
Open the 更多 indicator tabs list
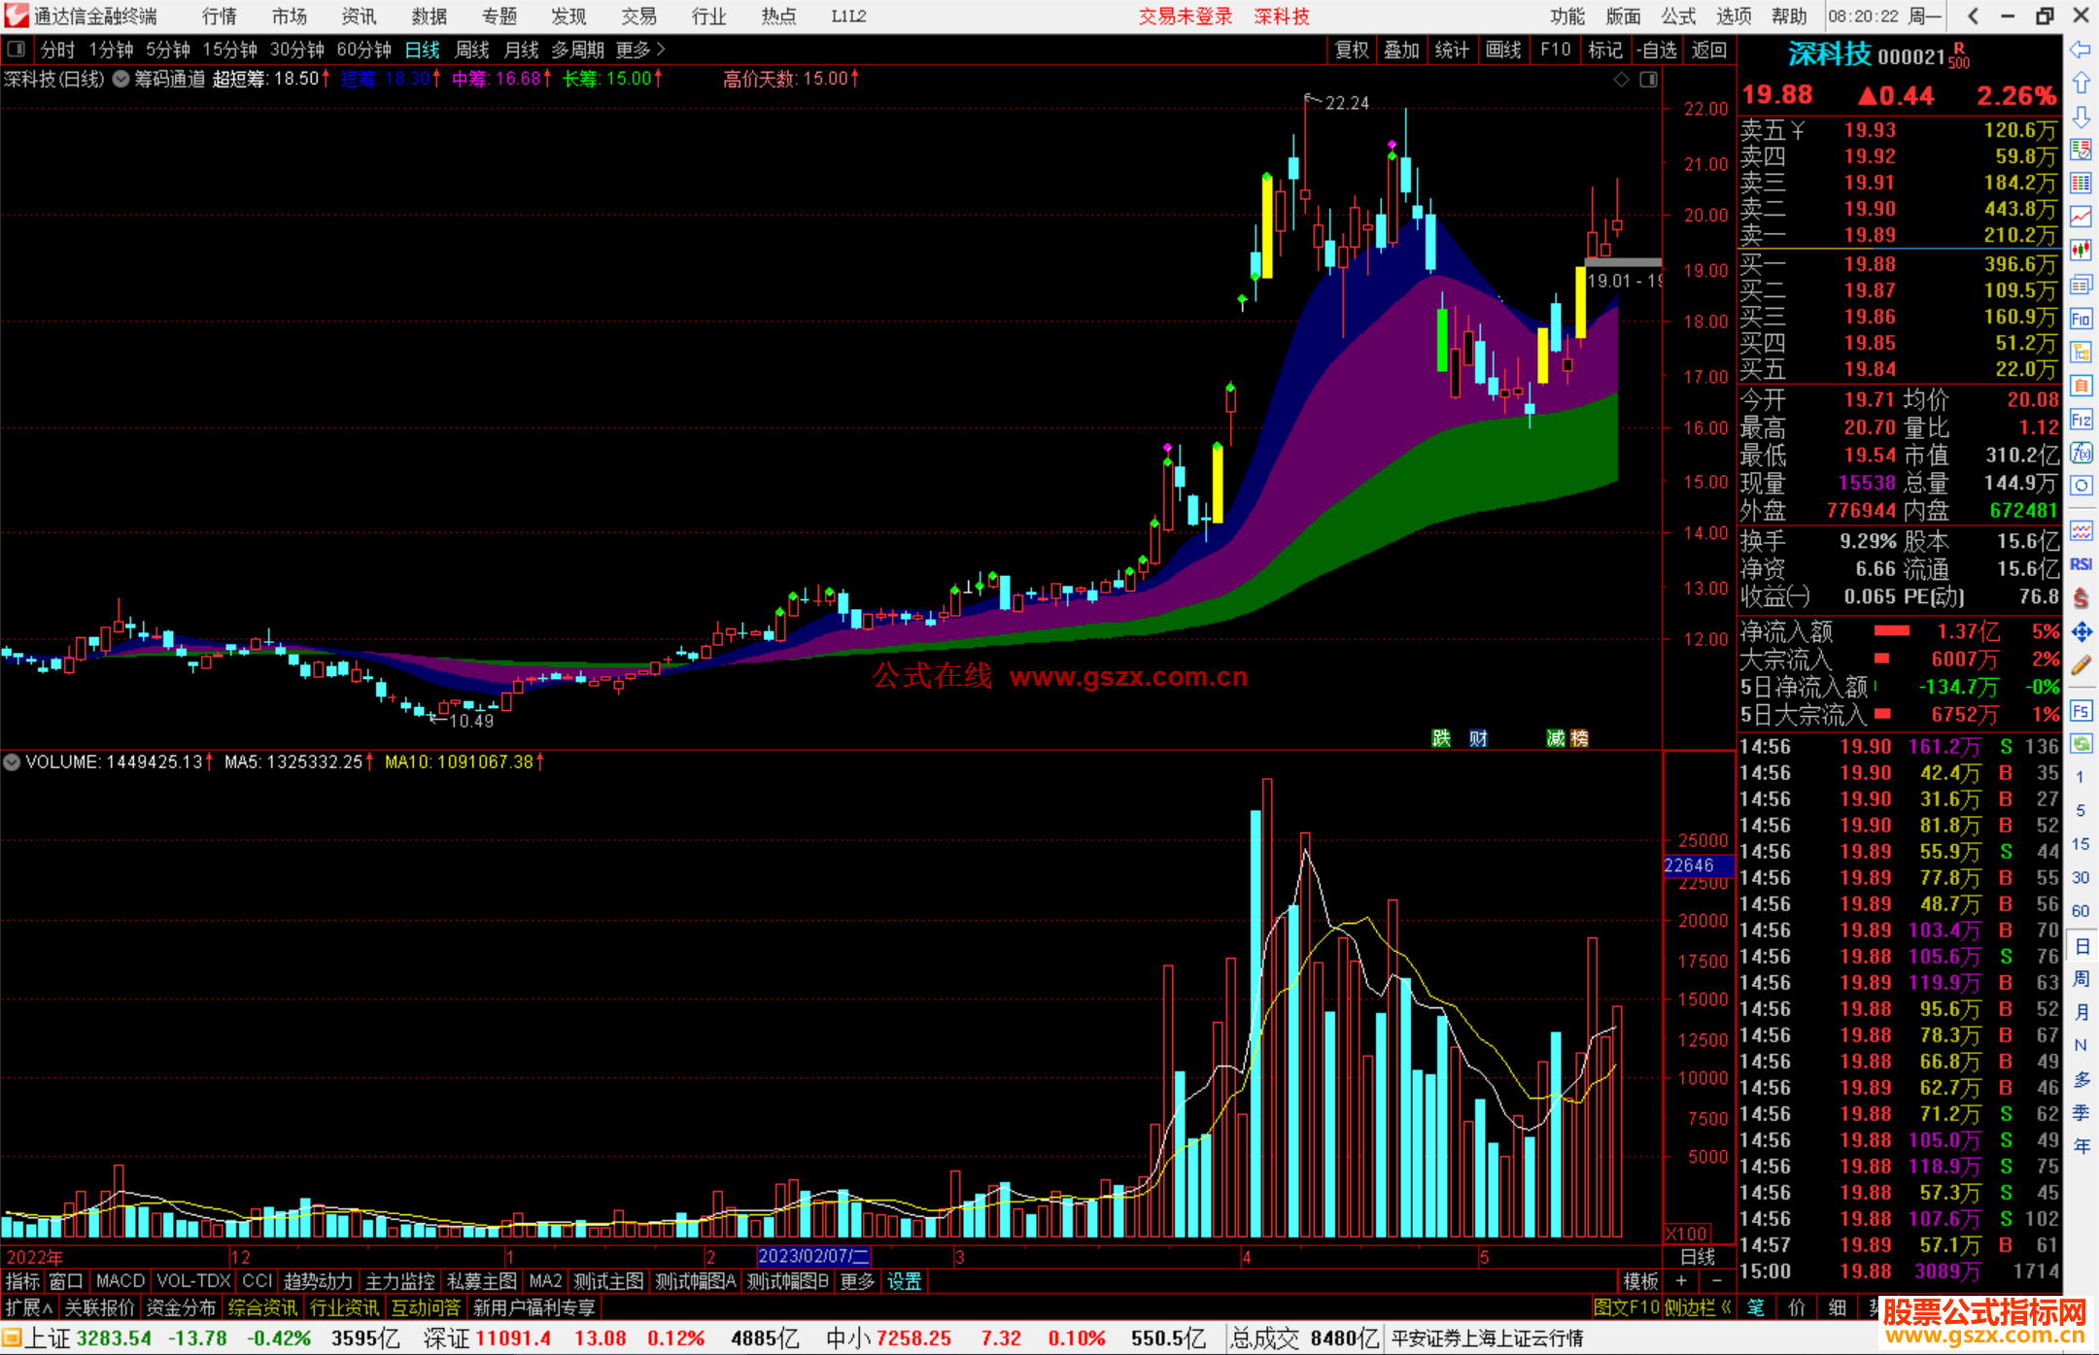click(856, 1281)
